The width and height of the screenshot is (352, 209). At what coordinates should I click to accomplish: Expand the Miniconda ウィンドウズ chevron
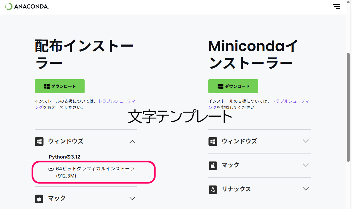tap(306, 141)
